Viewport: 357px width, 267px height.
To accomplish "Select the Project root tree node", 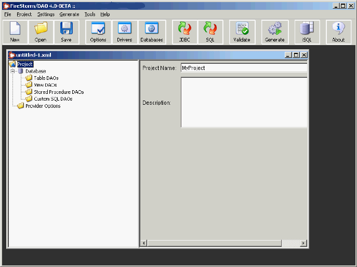I will point(25,64).
